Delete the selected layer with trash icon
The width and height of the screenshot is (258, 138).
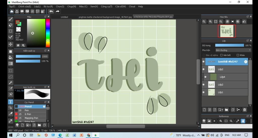click(244, 110)
